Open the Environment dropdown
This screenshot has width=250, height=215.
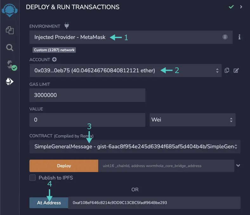pos(131,37)
